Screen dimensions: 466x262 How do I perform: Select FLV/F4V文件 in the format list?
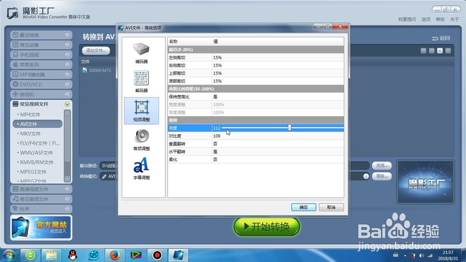pos(40,143)
